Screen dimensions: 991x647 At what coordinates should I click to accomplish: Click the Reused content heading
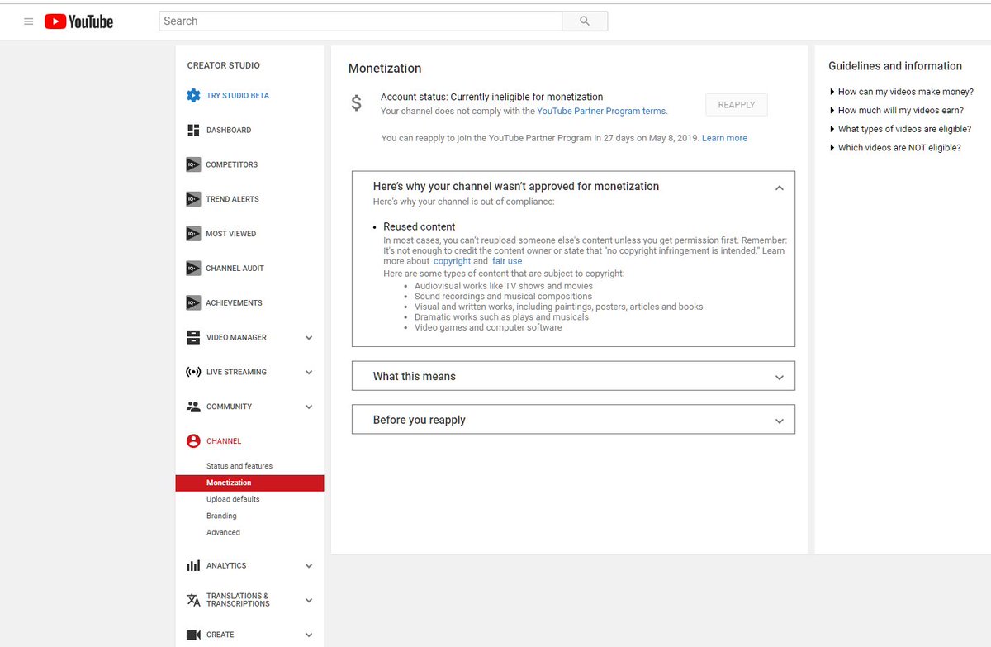pyautogui.click(x=420, y=226)
